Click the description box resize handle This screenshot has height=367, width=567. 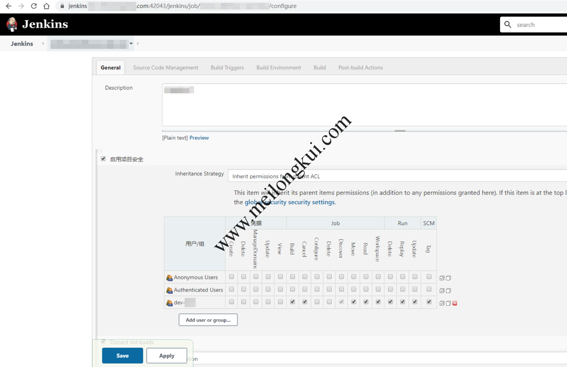click(x=400, y=131)
